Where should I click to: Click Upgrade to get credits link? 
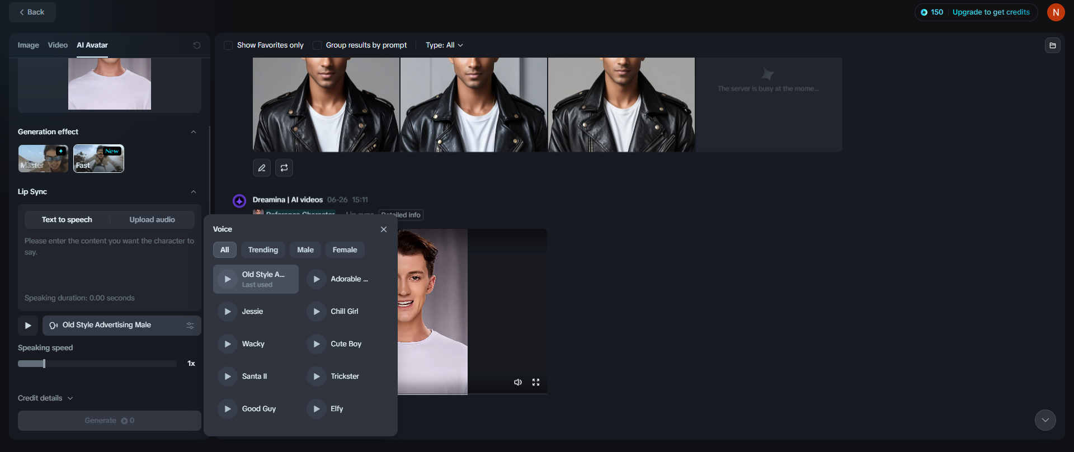[x=991, y=12]
